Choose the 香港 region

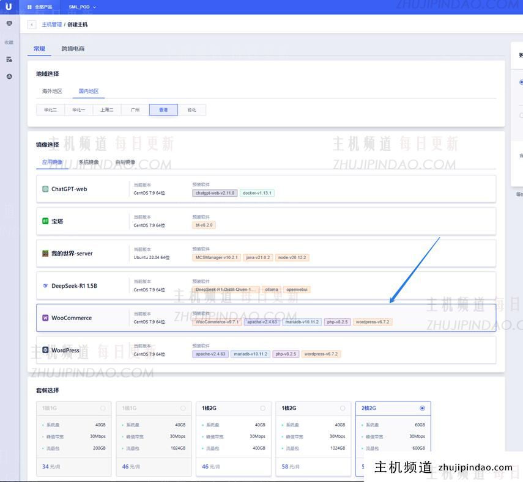(x=163, y=110)
